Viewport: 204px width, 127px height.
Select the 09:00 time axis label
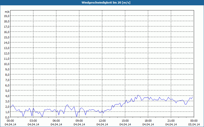(79, 121)
